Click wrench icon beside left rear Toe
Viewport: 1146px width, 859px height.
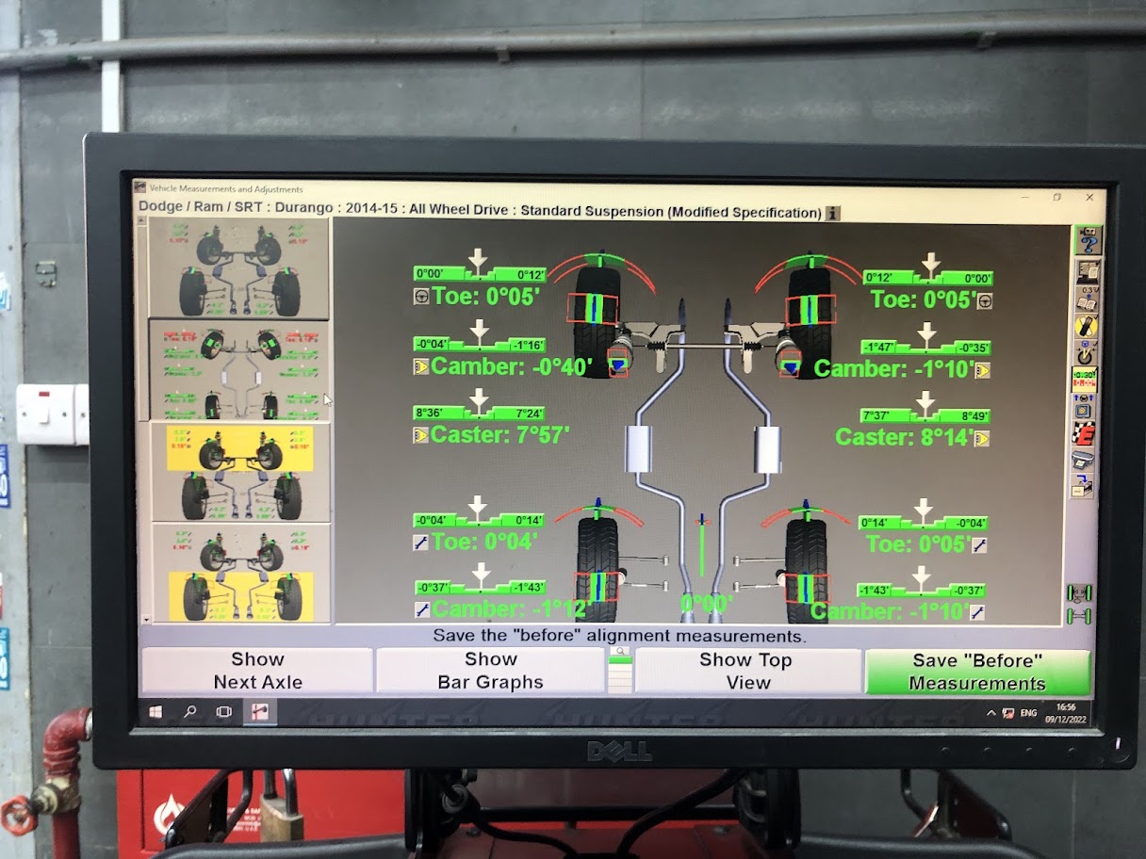421,543
